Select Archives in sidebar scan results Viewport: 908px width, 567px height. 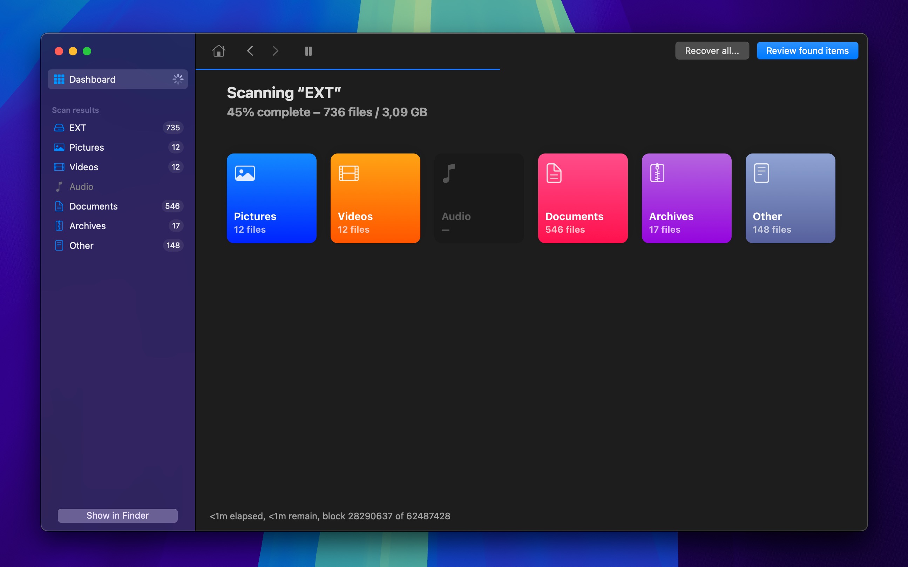117,226
